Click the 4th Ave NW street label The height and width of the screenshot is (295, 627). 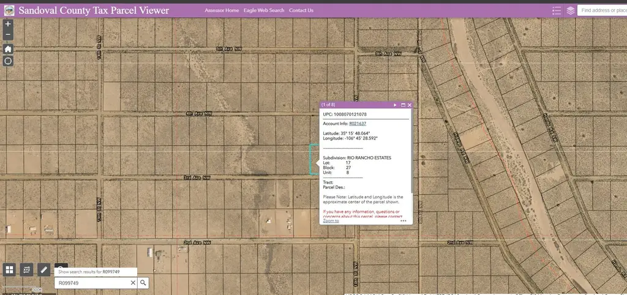click(x=199, y=113)
